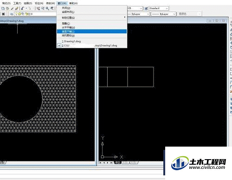This screenshot has height=180, width=232.
Task: Open the Layer Properties Manager icon
Action: 12,14
